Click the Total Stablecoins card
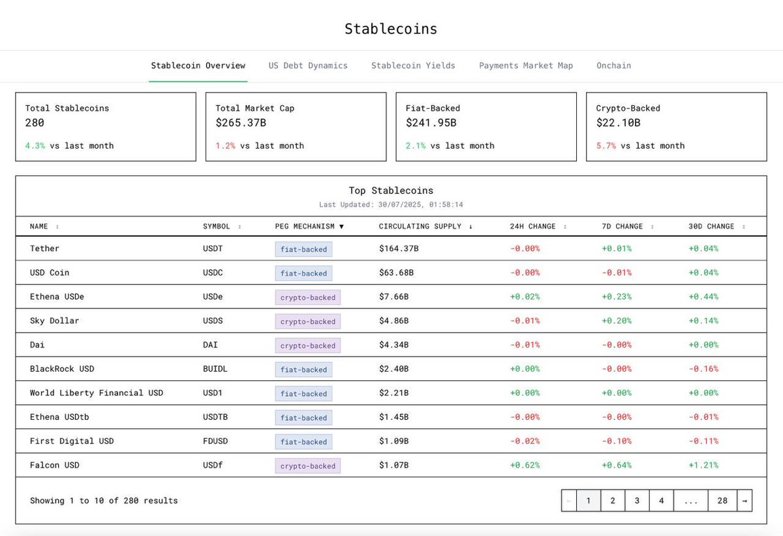The image size is (783, 536). (x=106, y=127)
